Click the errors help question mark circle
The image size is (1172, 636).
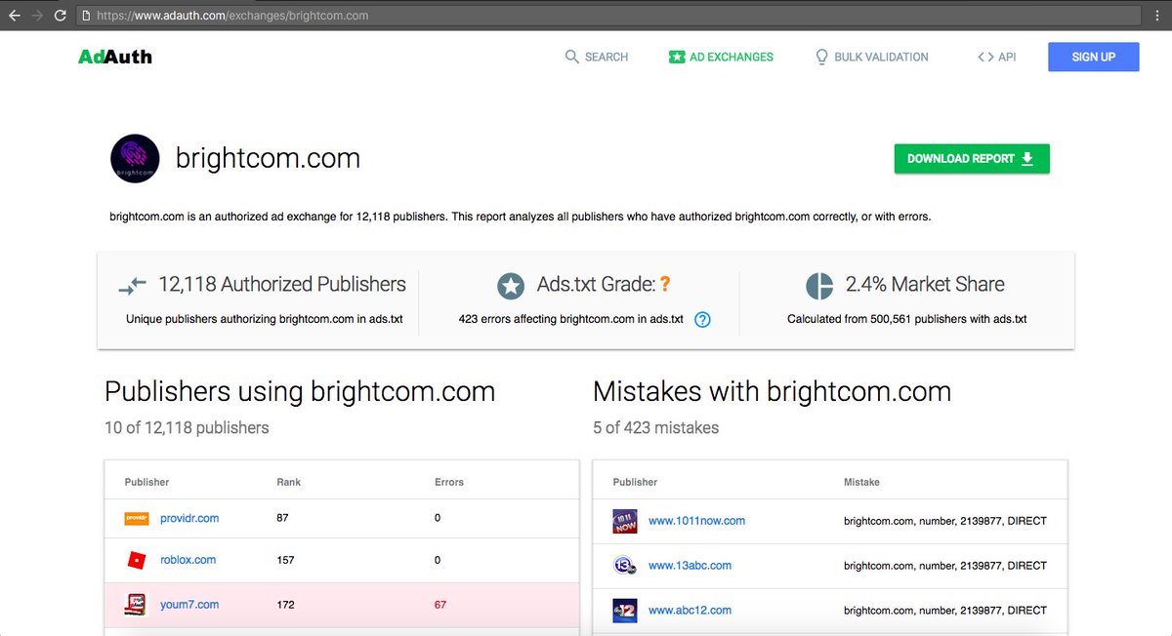coord(701,319)
